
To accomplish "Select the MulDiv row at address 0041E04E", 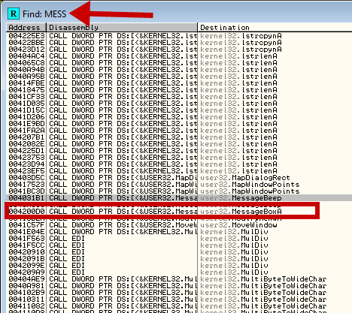I will click(x=179, y=232).
